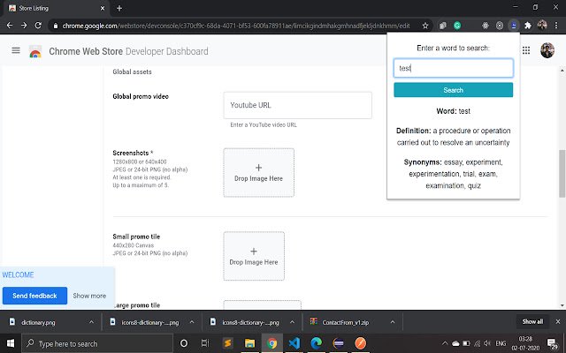The width and height of the screenshot is (566, 353).
Task: Open the dictionary extension icon in toolbar
Action: (513, 26)
